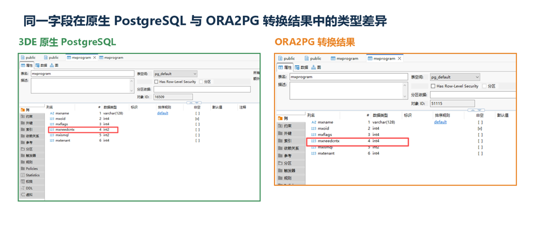Click default collation link in ORA2PG panel
Viewport: 536px width, 241px height.
click(x=440, y=122)
